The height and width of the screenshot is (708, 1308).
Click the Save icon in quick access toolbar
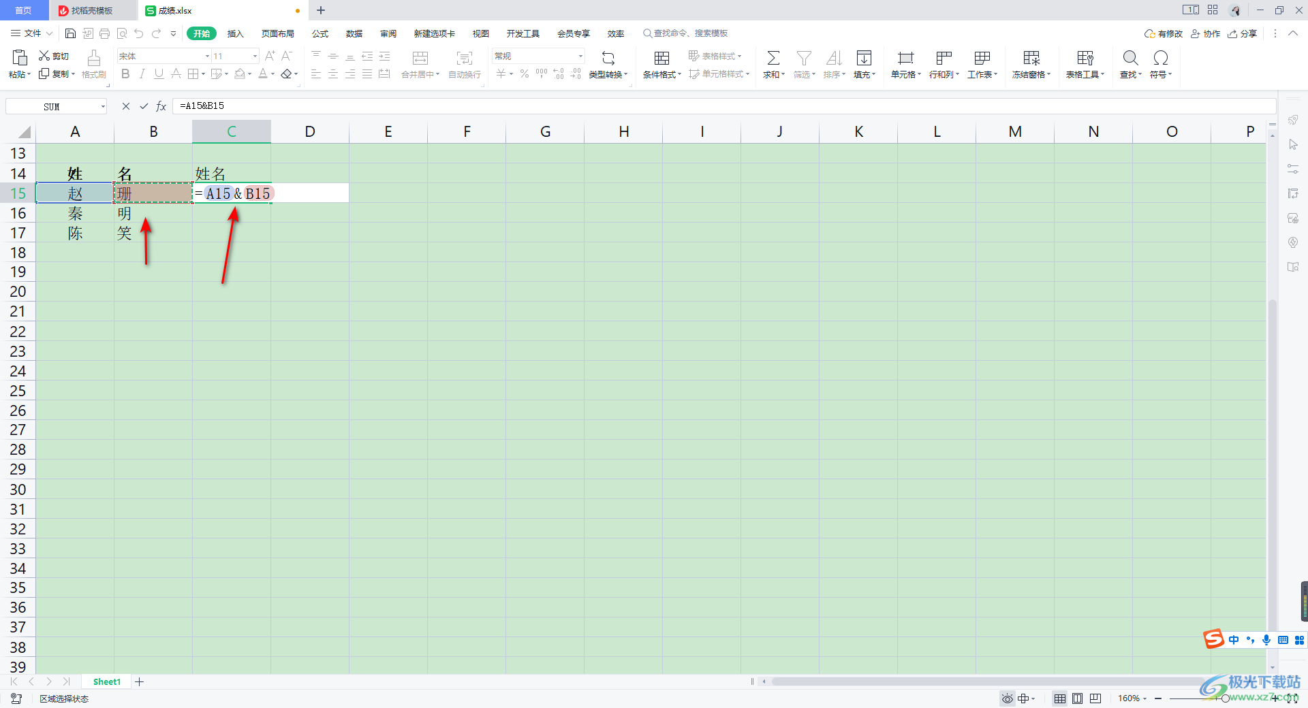[70, 33]
